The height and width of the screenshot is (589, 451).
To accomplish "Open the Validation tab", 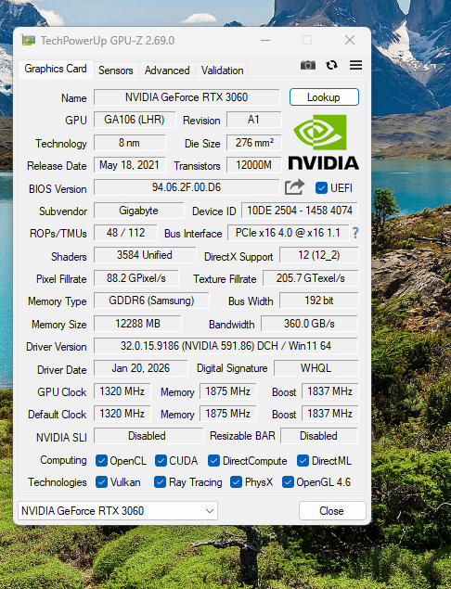I will click(x=222, y=70).
